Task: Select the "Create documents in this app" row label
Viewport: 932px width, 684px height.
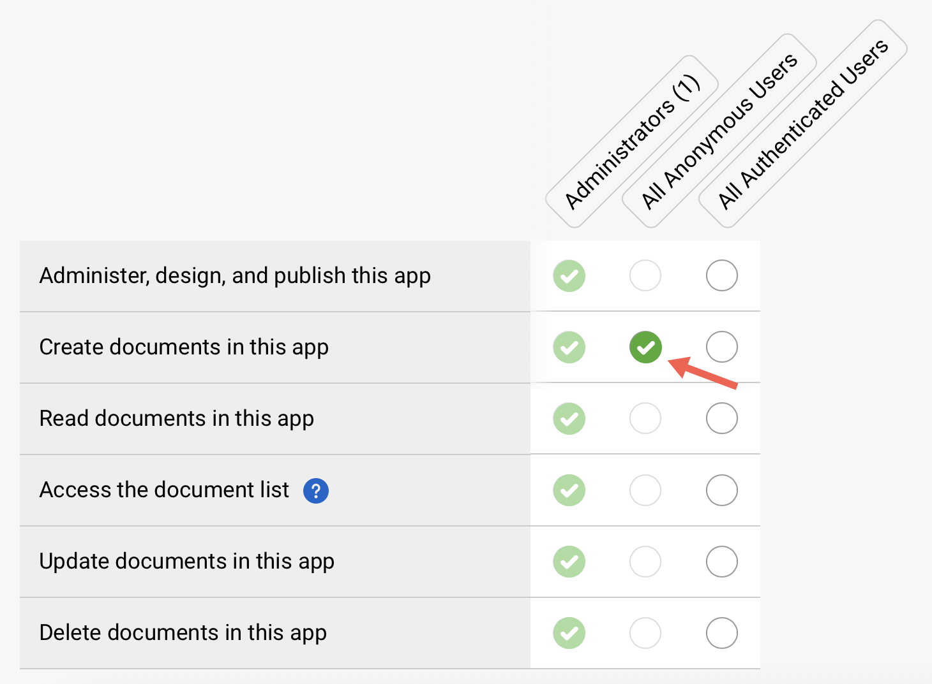Action: pos(184,347)
